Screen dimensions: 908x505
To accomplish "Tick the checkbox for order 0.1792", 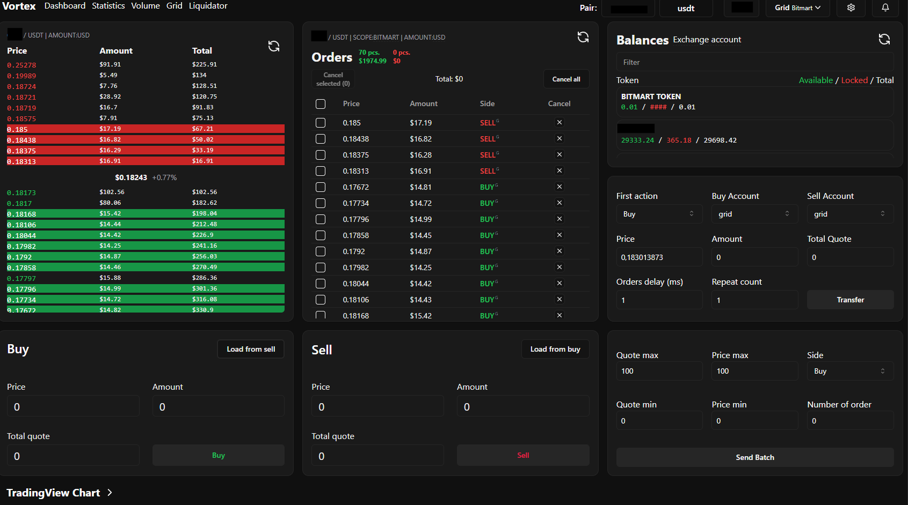I will (321, 251).
